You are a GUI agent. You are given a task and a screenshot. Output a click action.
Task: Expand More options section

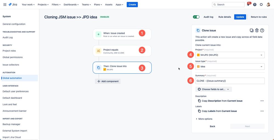[x=204, y=119]
